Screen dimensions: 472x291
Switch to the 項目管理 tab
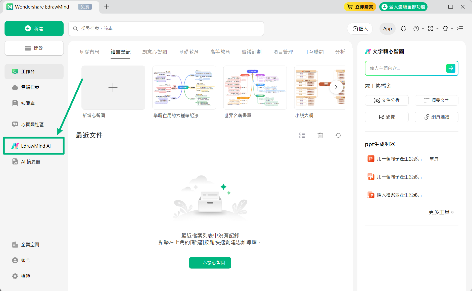click(283, 52)
